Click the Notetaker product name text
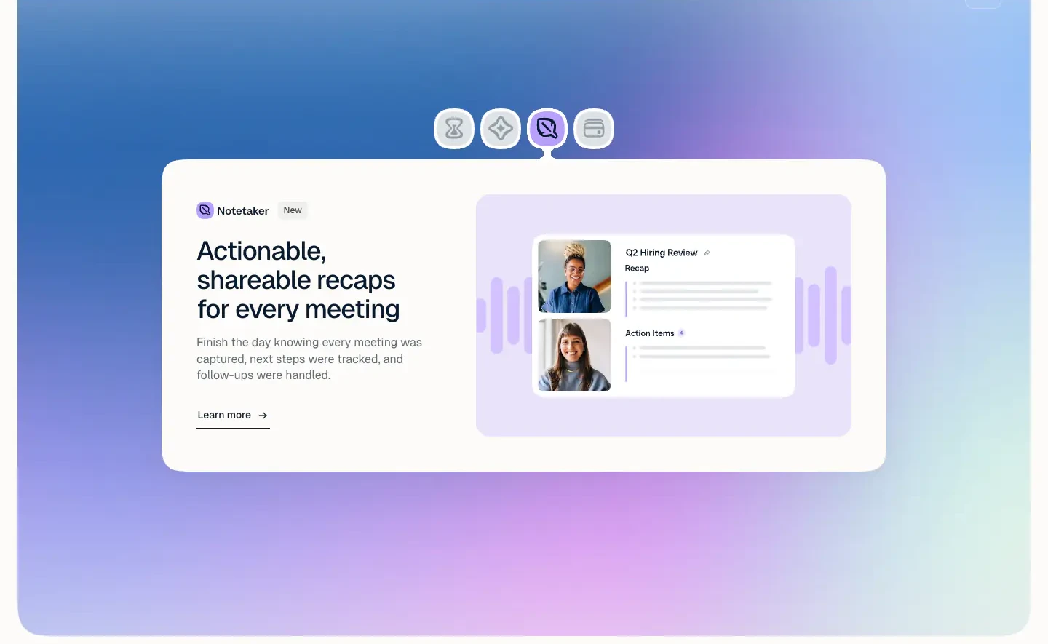Image resolution: width=1048 pixels, height=644 pixels. pos(243,211)
